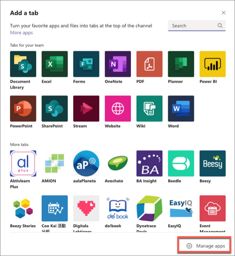Choose the Forms app icon
The width and height of the screenshot is (235, 256).
(86, 64)
